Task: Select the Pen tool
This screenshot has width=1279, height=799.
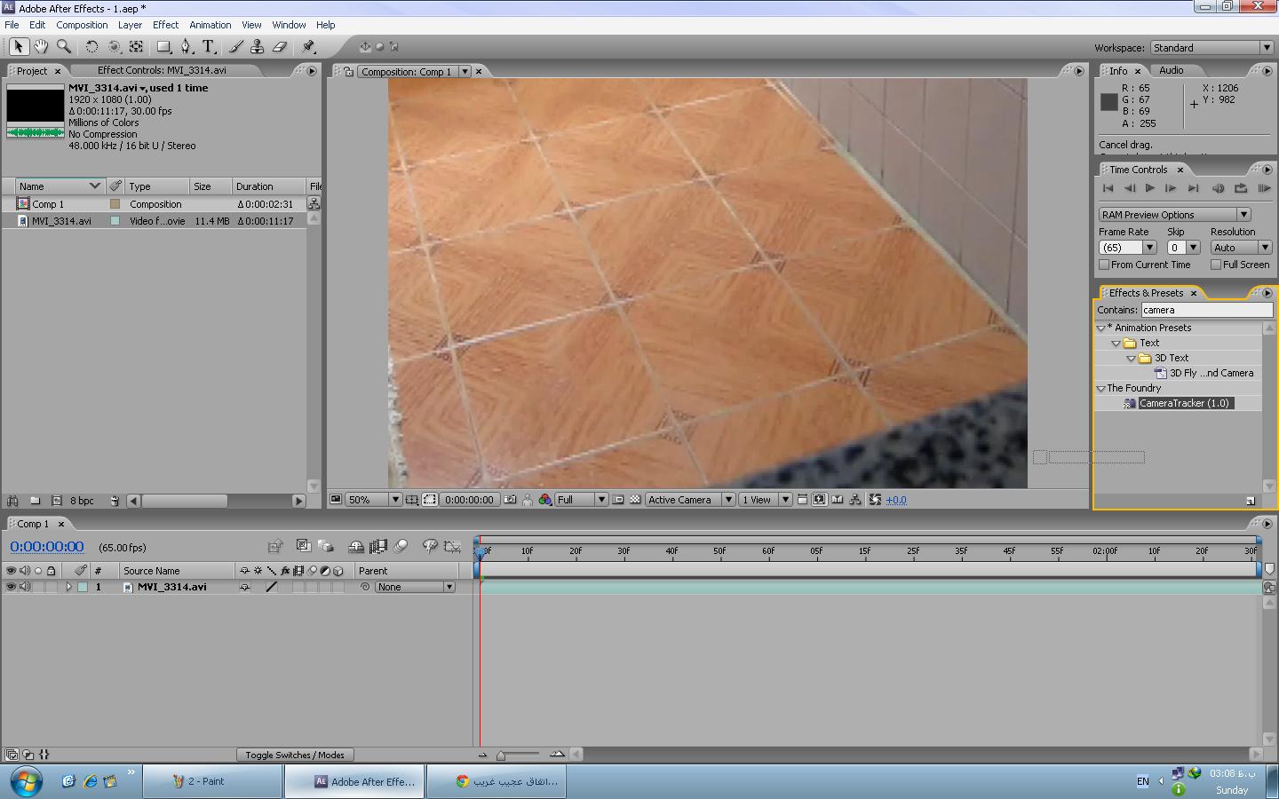Action: coord(187,47)
